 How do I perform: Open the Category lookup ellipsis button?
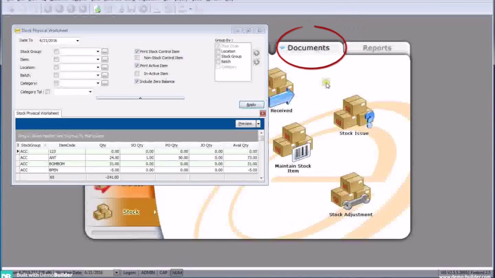click(x=105, y=83)
